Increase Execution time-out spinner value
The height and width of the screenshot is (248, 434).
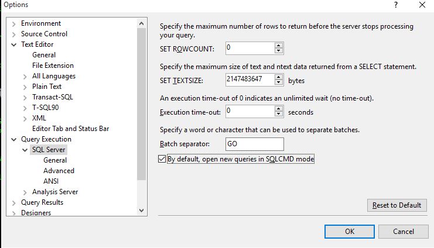(x=279, y=108)
